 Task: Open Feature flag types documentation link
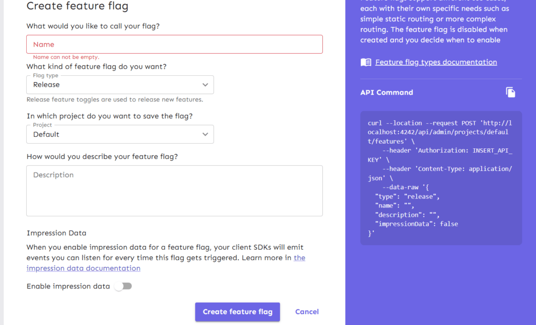[x=436, y=62]
